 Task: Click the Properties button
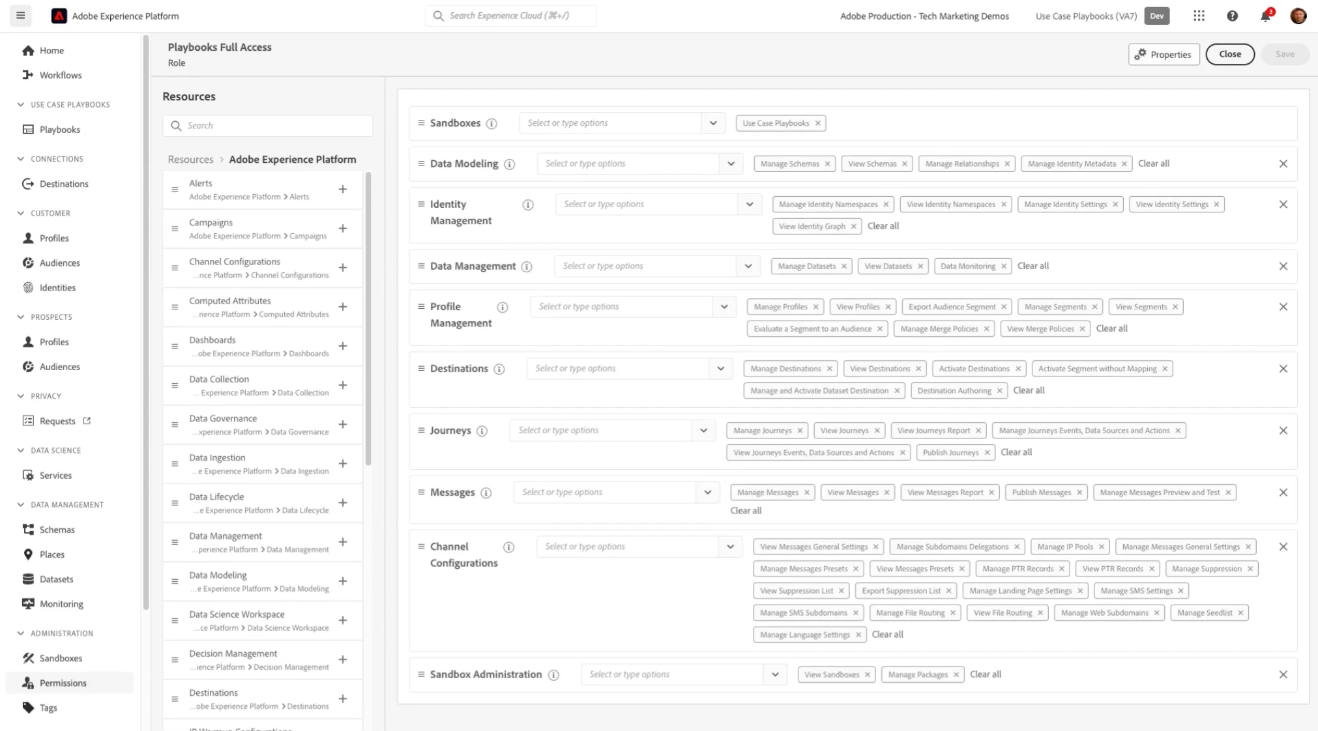pos(1164,55)
